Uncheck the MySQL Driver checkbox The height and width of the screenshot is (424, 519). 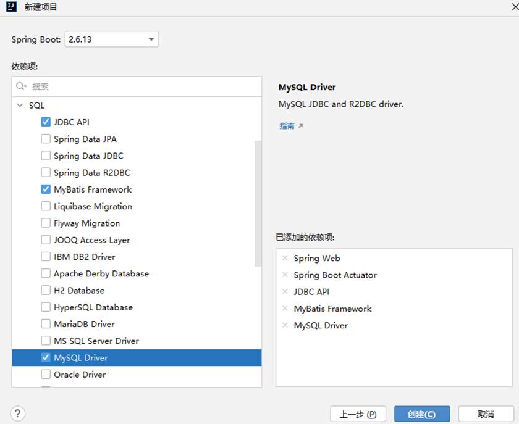[46, 358]
